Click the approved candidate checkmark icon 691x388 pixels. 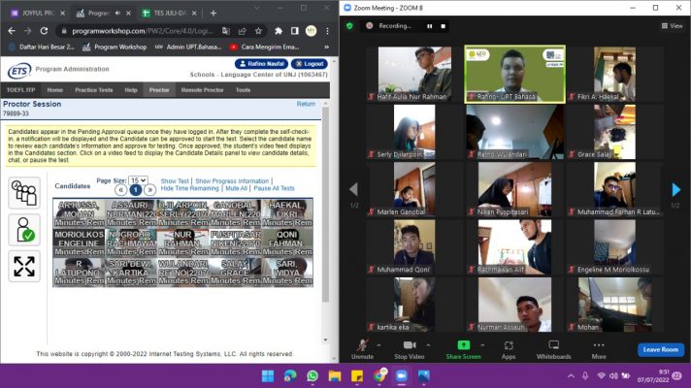point(23,229)
